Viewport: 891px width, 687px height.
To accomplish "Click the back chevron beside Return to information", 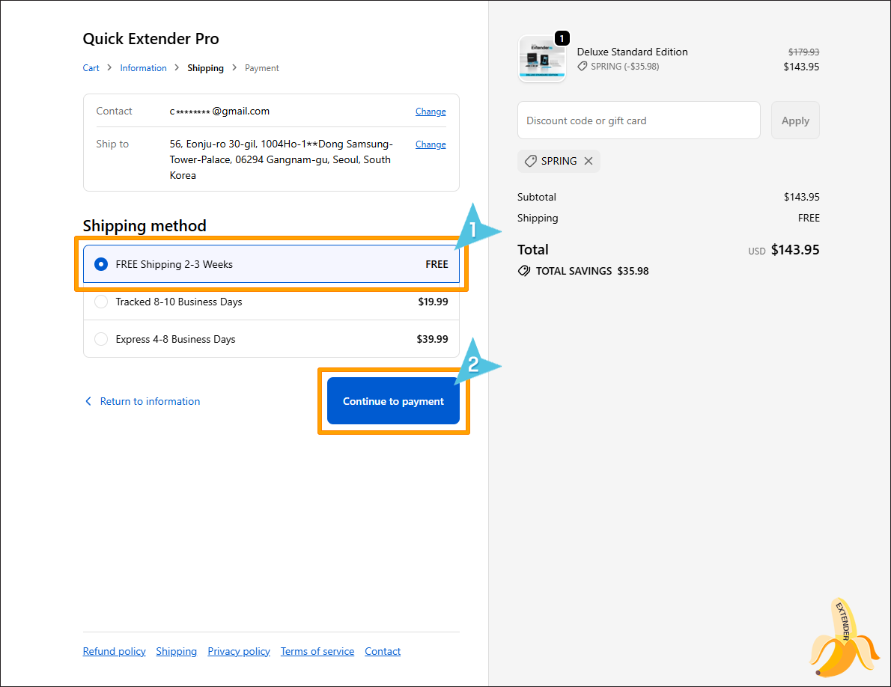I will pyautogui.click(x=88, y=401).
